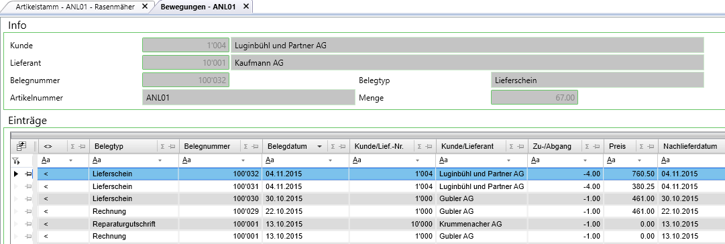Click the Kunde/Lief.-Nr. cell 10'000
The image size is (725, 244).
click(392, 224)
